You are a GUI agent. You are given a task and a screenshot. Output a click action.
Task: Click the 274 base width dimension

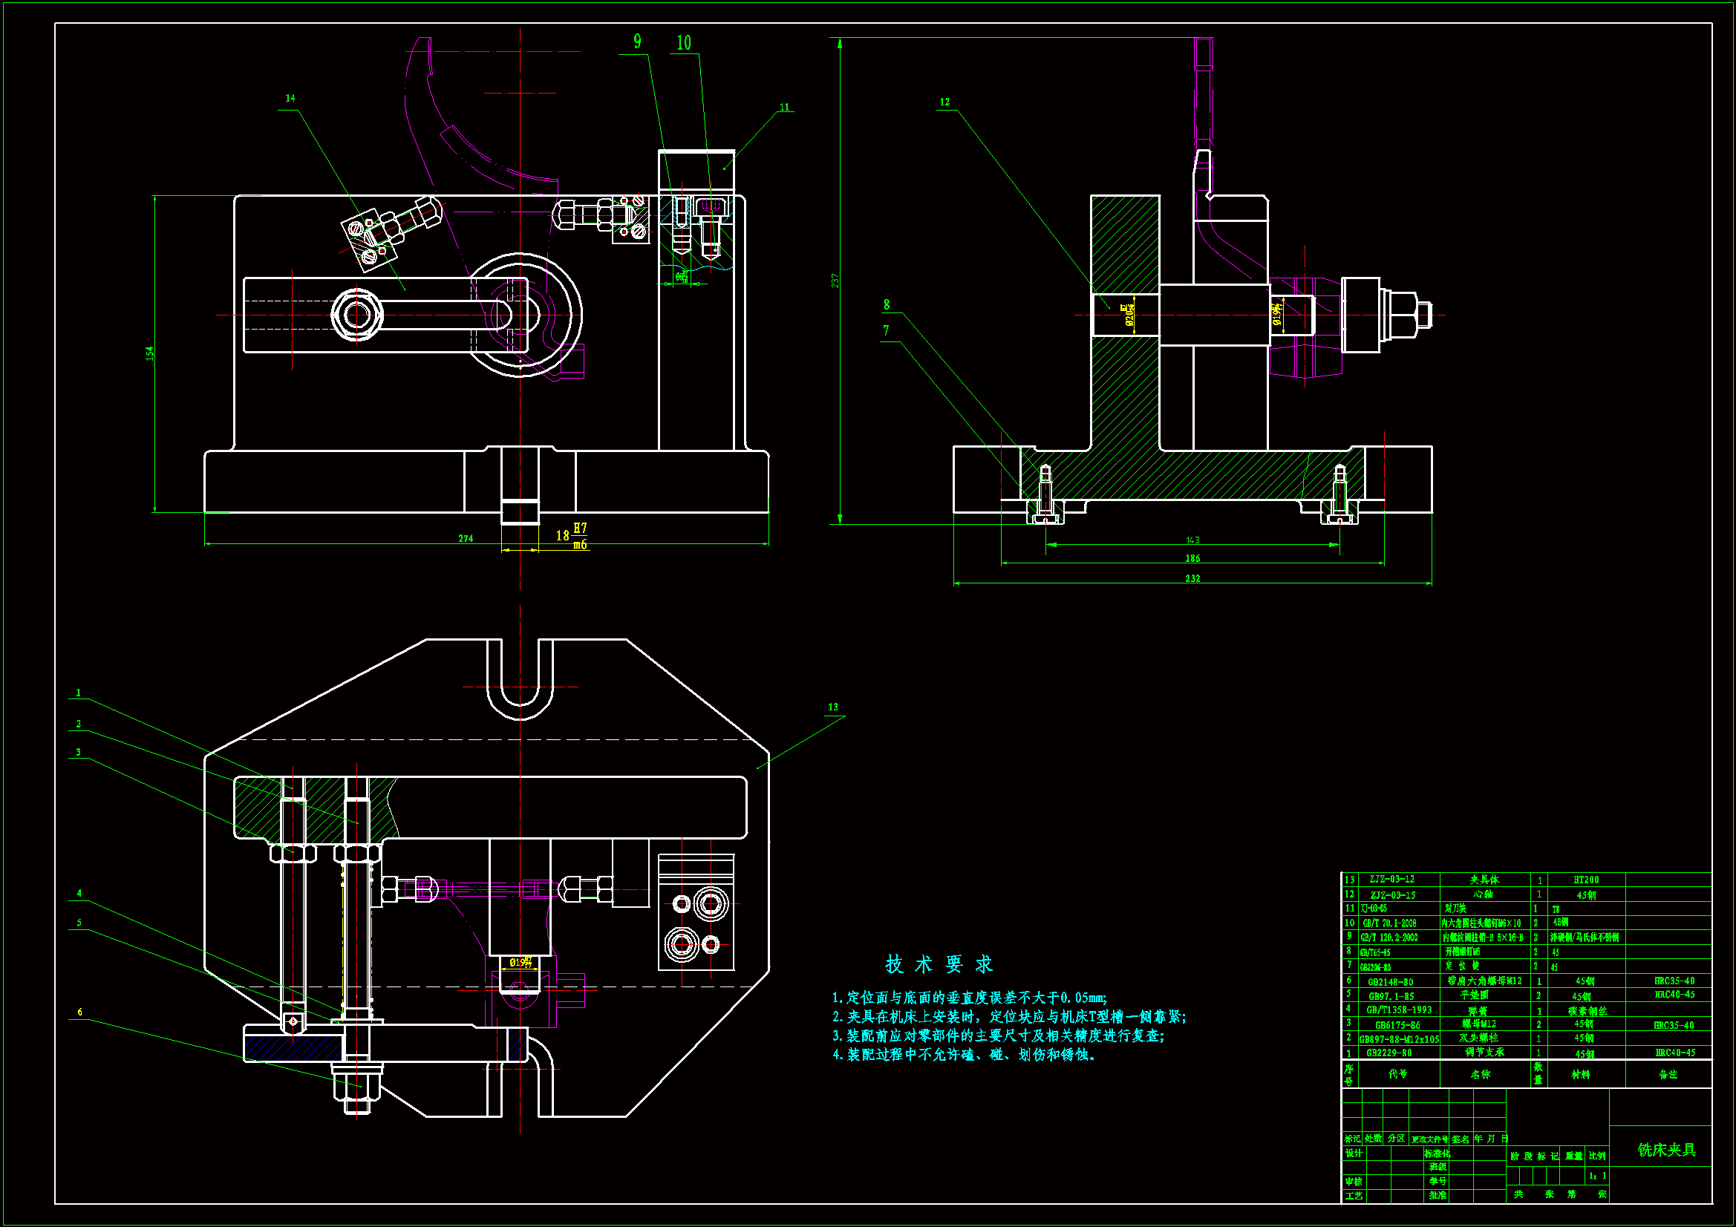[x=466, y=538]
